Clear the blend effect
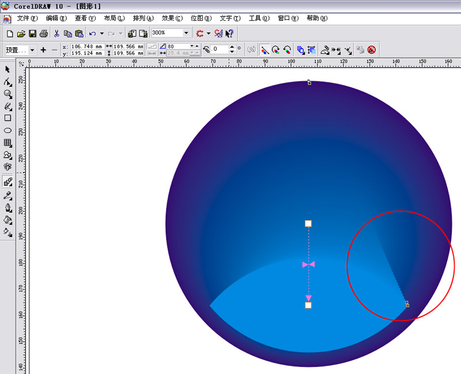Screen dimensions: 461x374 372,50
